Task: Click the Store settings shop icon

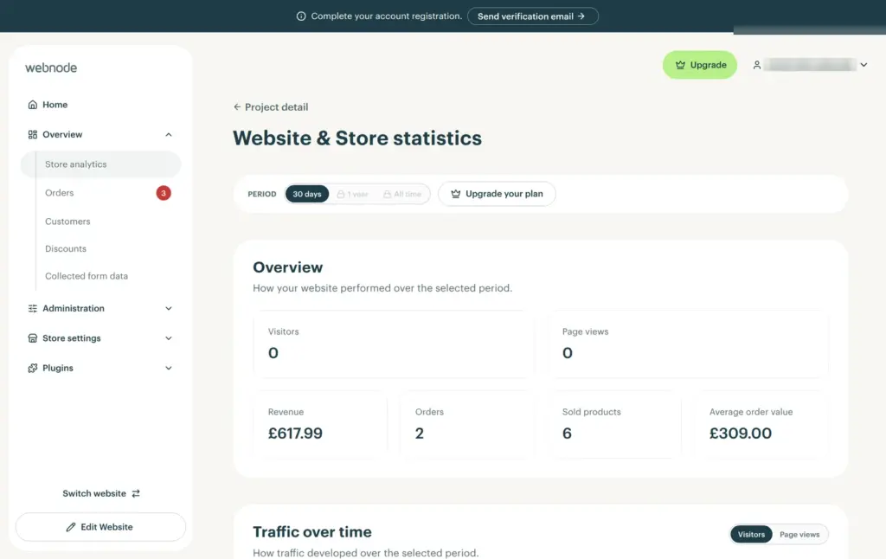Action: 33,338
